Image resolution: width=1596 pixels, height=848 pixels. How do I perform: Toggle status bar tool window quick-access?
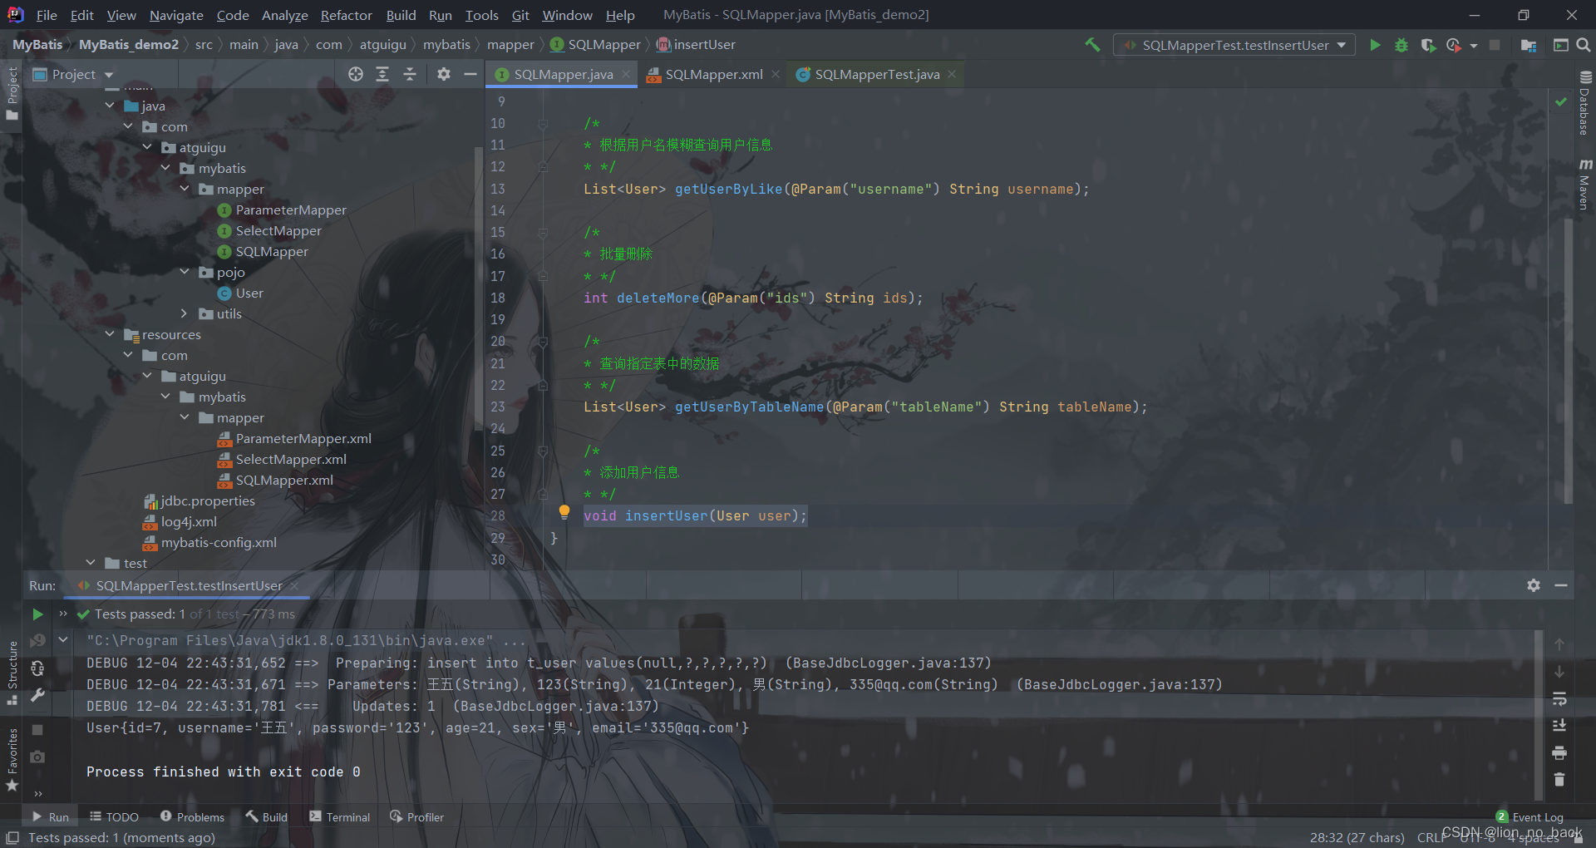(x=12, y=837)
